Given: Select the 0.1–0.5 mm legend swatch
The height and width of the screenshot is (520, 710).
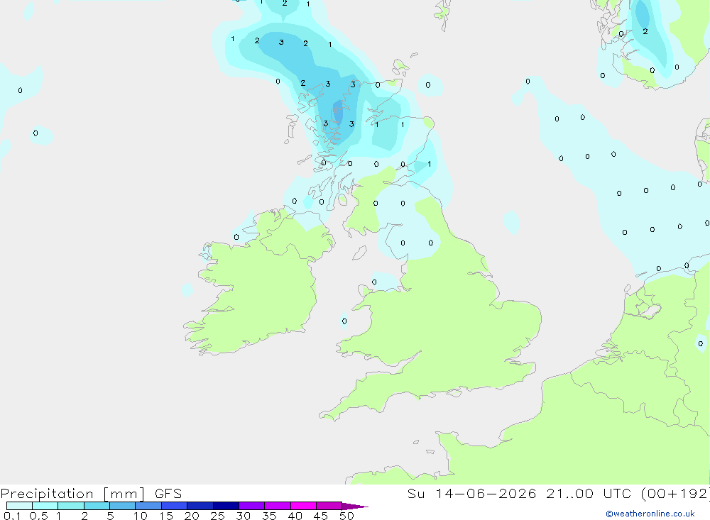Looking at the screenshot, I should tap(19, 506).
